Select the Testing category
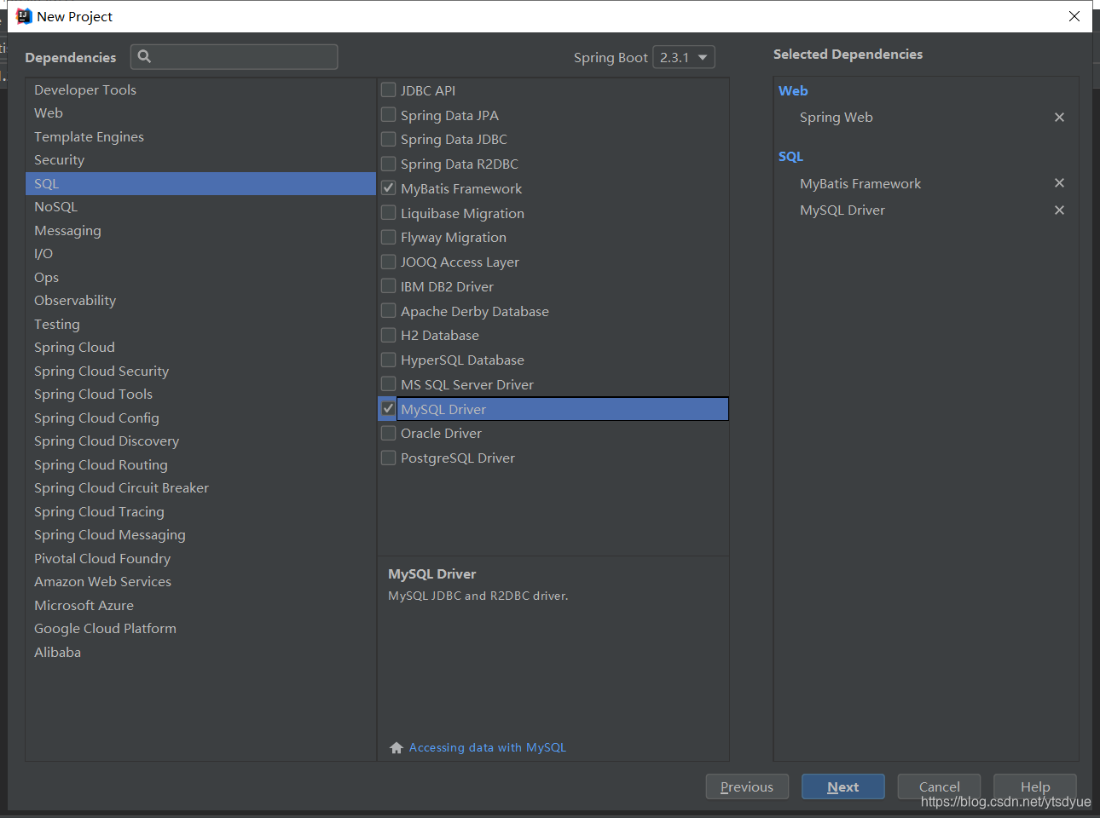1100x818 pixels. click(200, 324)
